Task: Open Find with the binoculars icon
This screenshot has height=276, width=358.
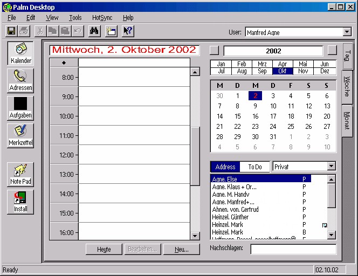Action: click(x=94, y=31)
